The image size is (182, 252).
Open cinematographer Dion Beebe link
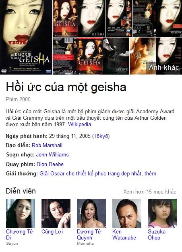coord(50,164)
